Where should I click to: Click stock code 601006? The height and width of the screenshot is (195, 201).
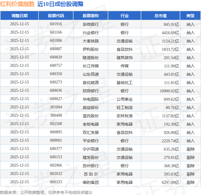click(56, 41)
